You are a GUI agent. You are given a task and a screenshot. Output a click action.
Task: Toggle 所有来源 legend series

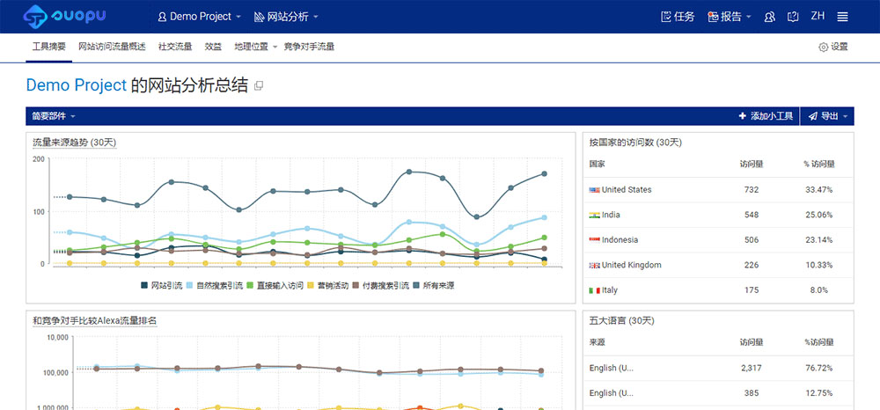click(433, 285)
